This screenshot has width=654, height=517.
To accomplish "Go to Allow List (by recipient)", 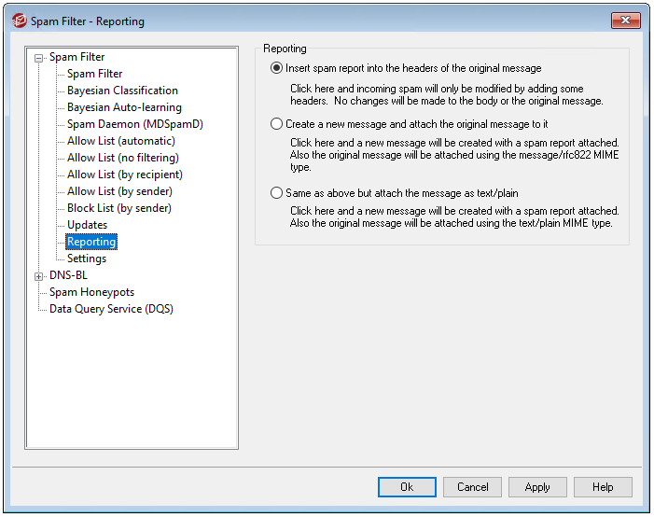I will click(124, 175).
